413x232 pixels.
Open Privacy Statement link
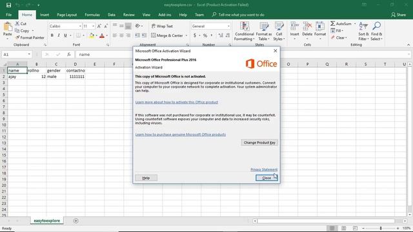(x=264, y=169)
